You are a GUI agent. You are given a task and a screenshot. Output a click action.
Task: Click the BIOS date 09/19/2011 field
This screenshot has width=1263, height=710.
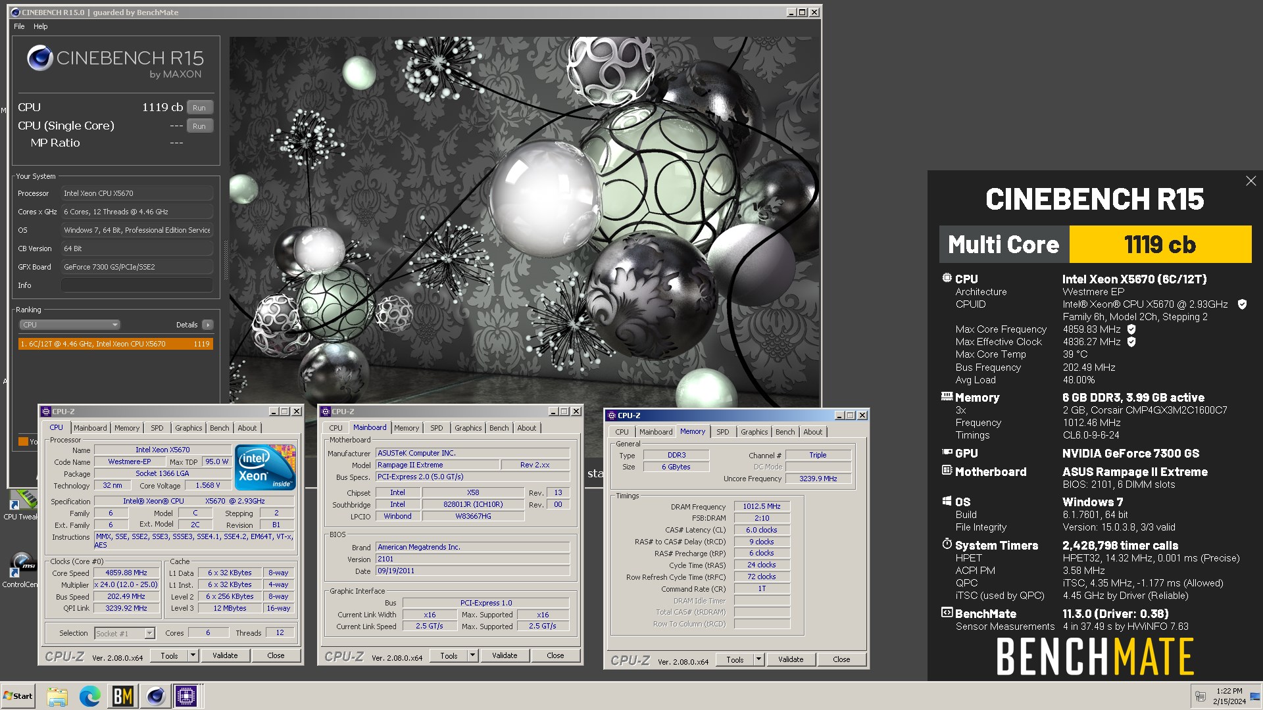472,571
